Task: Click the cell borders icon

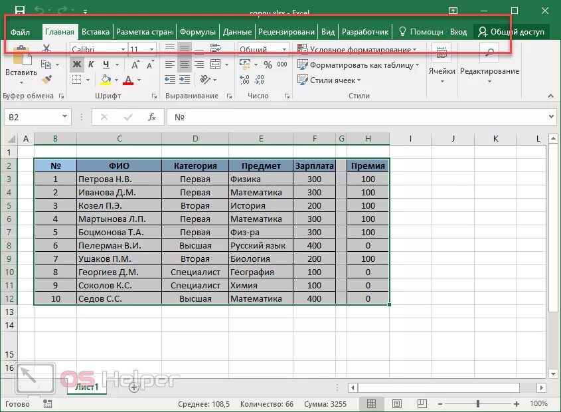Action: 76,80
